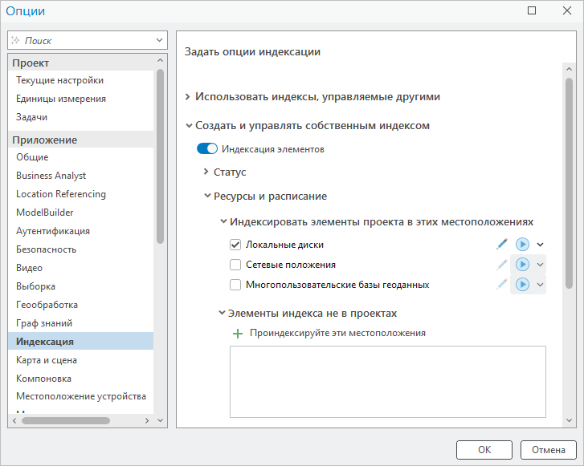Click the play icon for Сетевые положения
This screenshot has width=584, height=466.
point(522,265)
